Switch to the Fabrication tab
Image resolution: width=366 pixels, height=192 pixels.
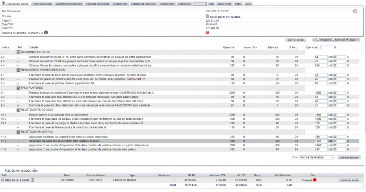(x=185, y=4)
